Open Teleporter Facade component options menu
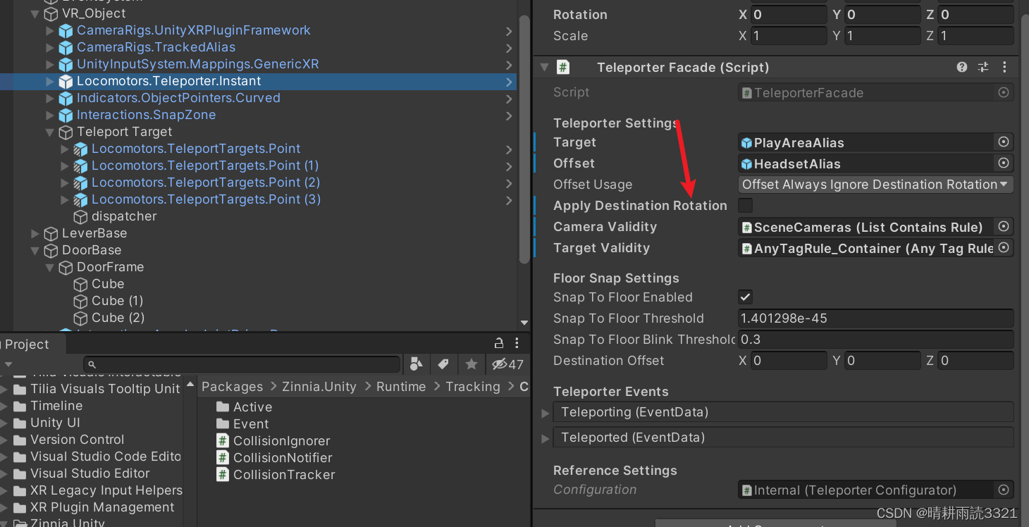This screenshot has width=1029, height=527. coord(1004,68)
